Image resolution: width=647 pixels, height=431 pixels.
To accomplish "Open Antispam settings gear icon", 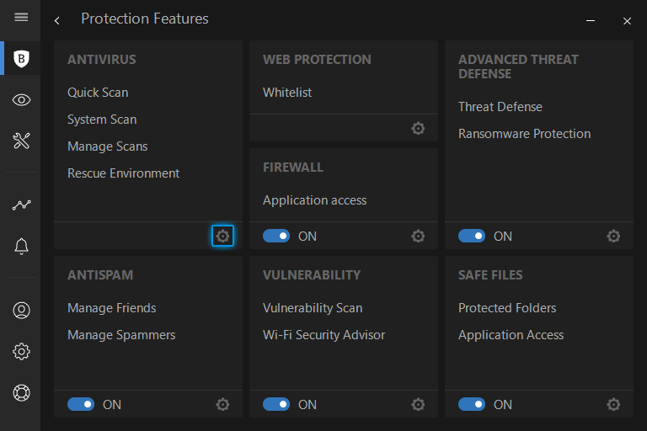I will tap(222, 404).
